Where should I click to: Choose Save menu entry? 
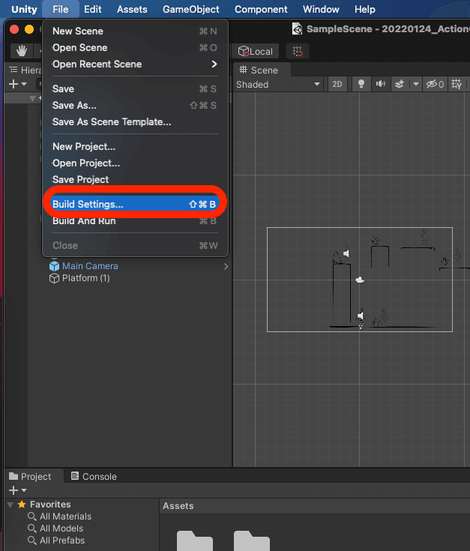pos(135,89)
